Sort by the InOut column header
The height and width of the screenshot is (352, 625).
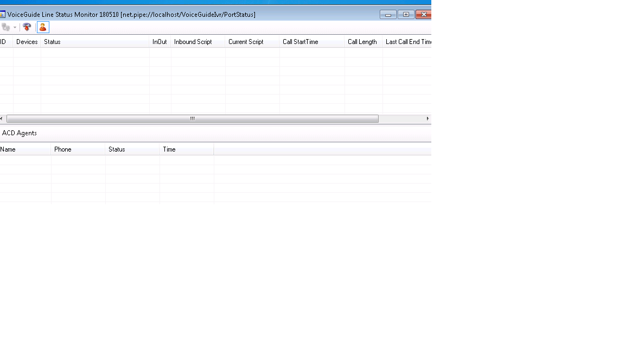[x=160, y=42]
